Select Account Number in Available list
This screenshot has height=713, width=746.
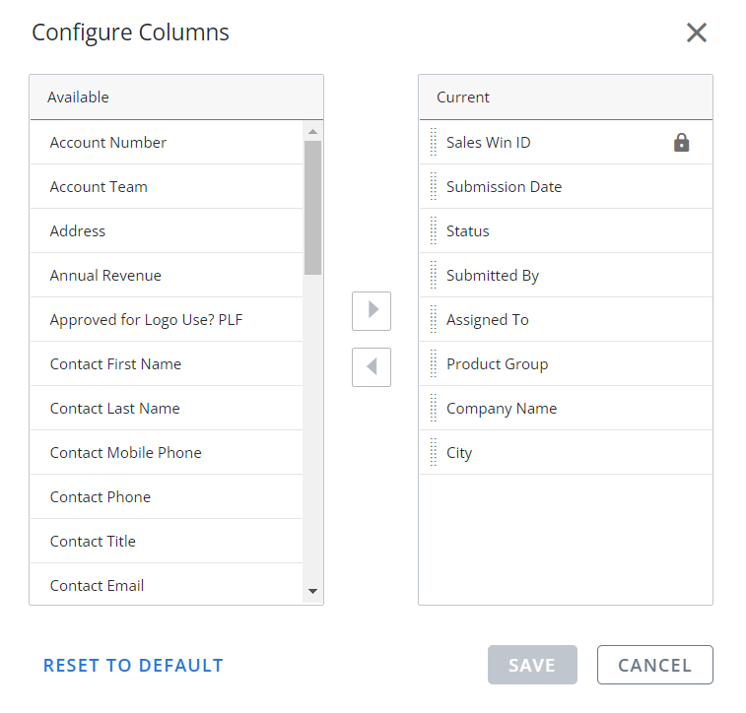pos(167,142)
